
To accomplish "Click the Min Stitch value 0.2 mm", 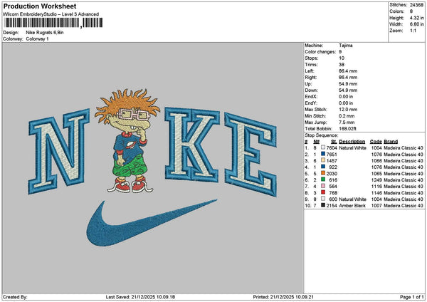I will pos(347,116).
